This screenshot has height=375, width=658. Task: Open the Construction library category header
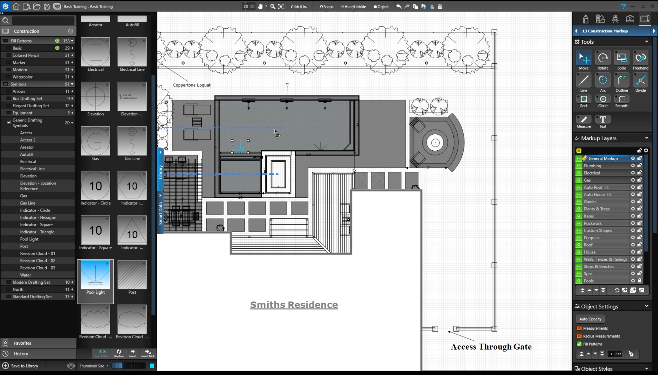coord(38,31)
